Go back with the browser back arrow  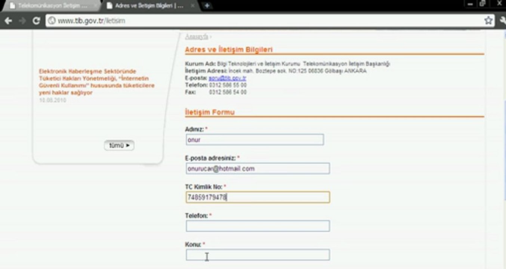pos(8,21)
